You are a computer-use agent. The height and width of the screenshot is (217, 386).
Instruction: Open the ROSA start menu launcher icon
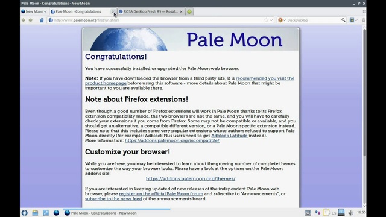coord(24,213)
